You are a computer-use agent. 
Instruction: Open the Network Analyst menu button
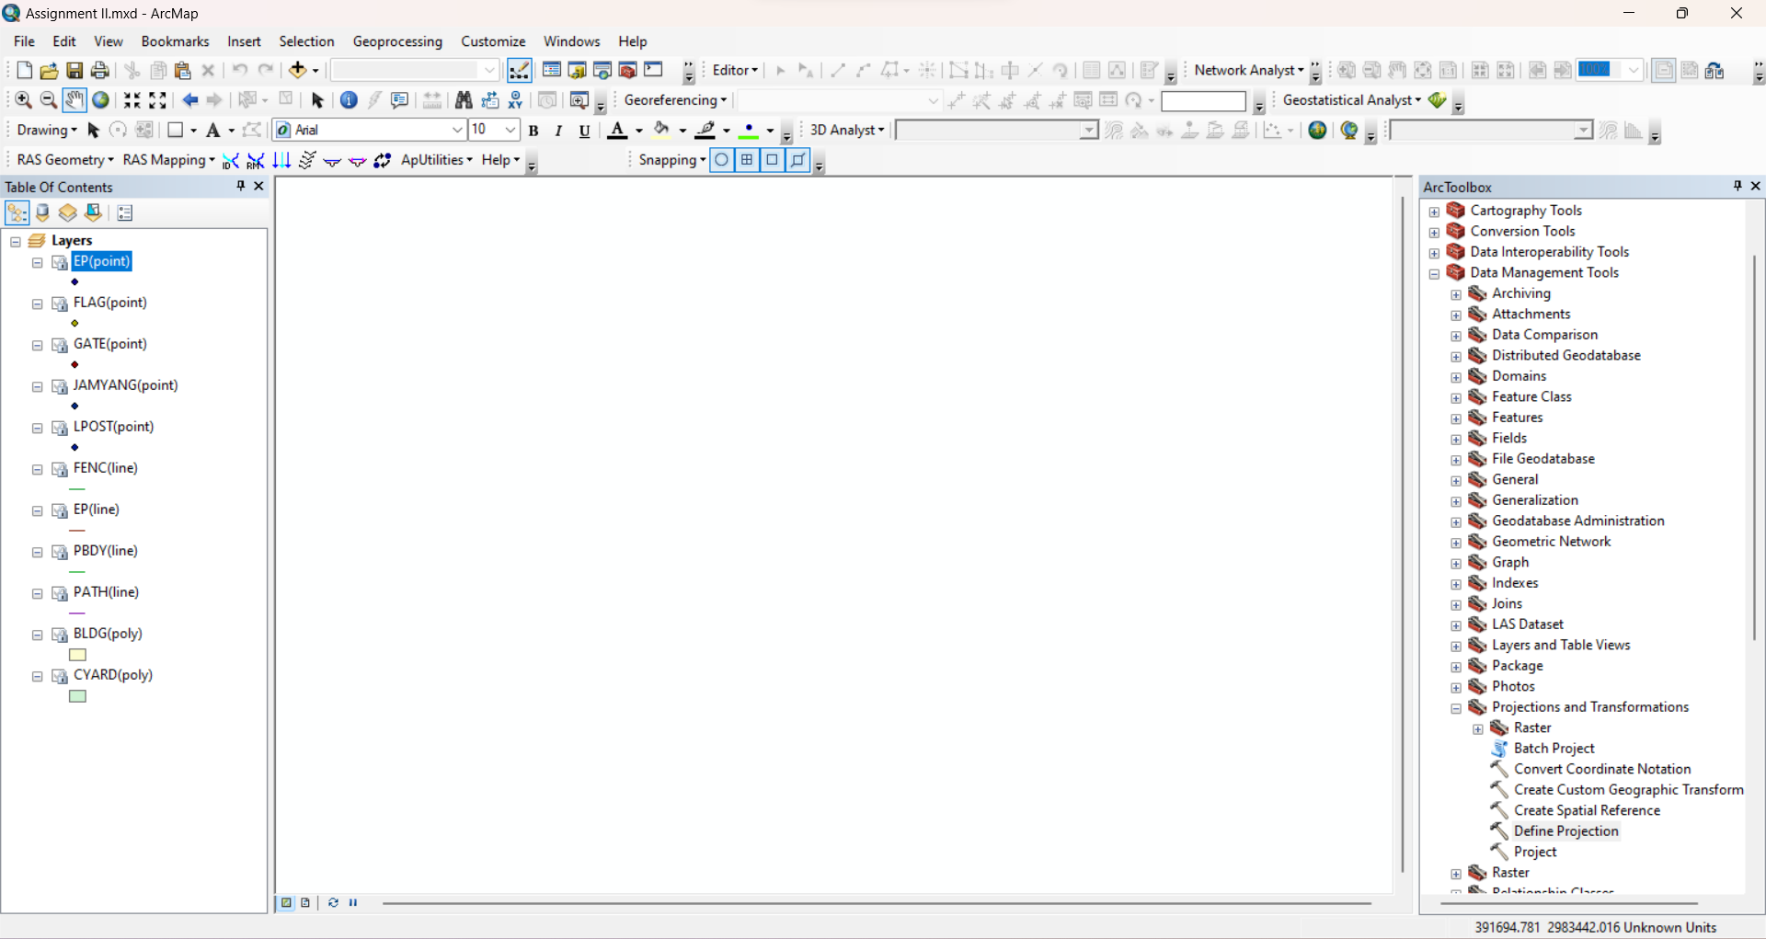click(1249, 71)
